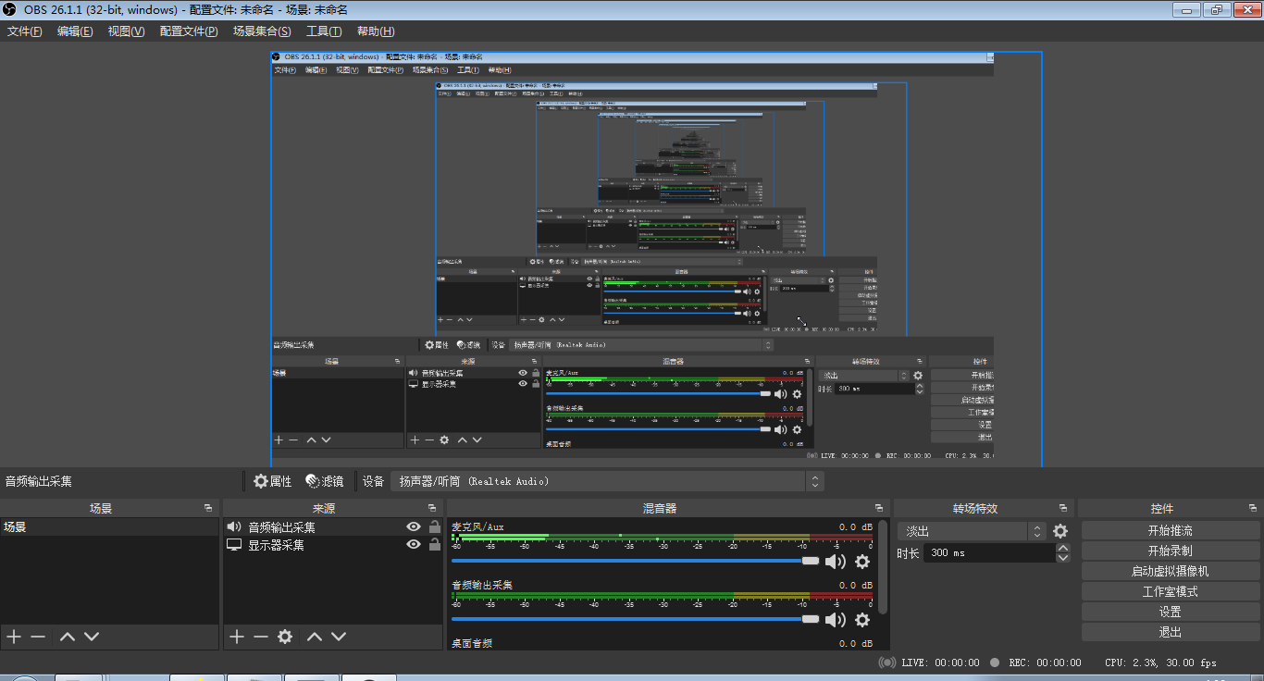1264x681 pixels.
Task: Click the 音频输出采集 volume slider
Action: click(x=636, y=619)
